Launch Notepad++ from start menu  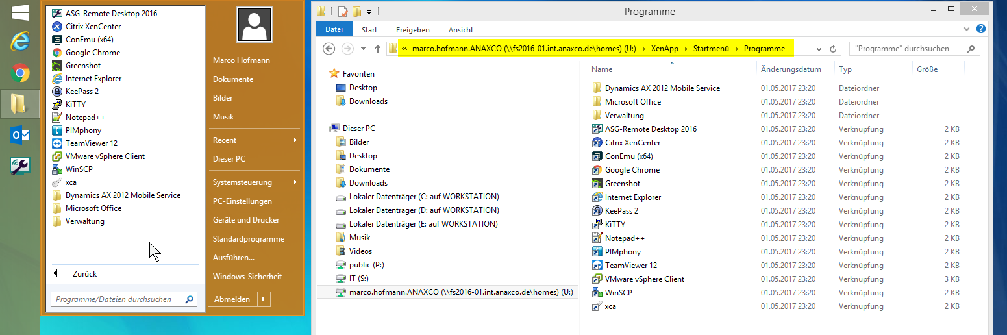(x=78, y=118)
